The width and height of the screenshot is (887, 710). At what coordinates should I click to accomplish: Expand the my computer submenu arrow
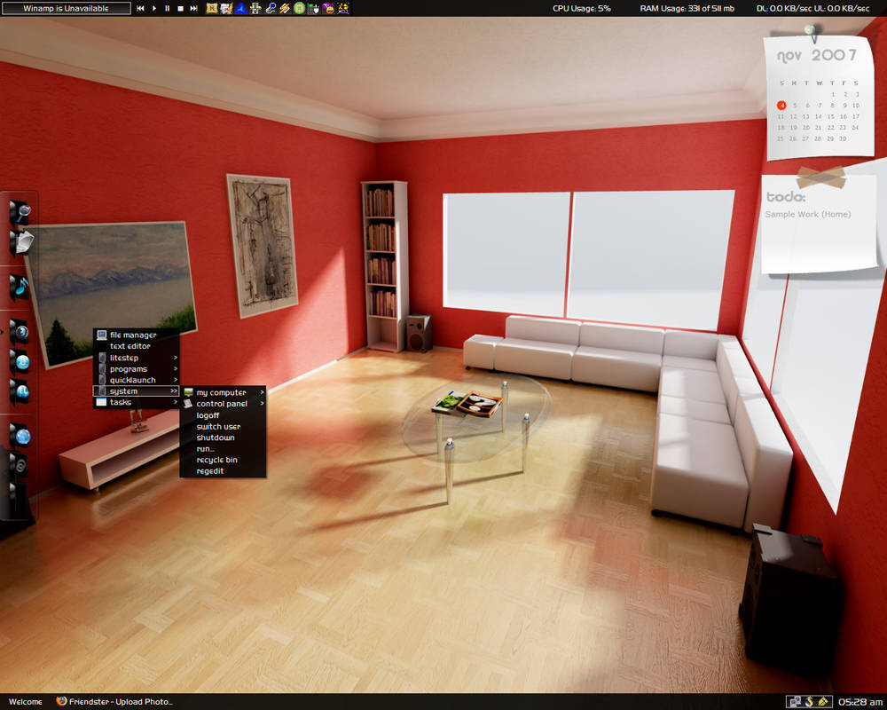point(262,392)
